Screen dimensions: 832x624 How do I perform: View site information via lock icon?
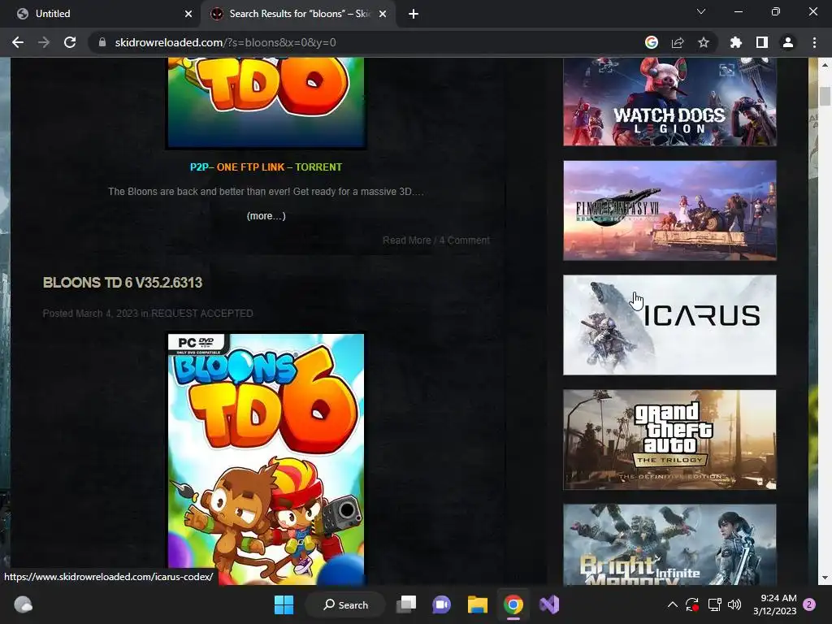point(102,42)
